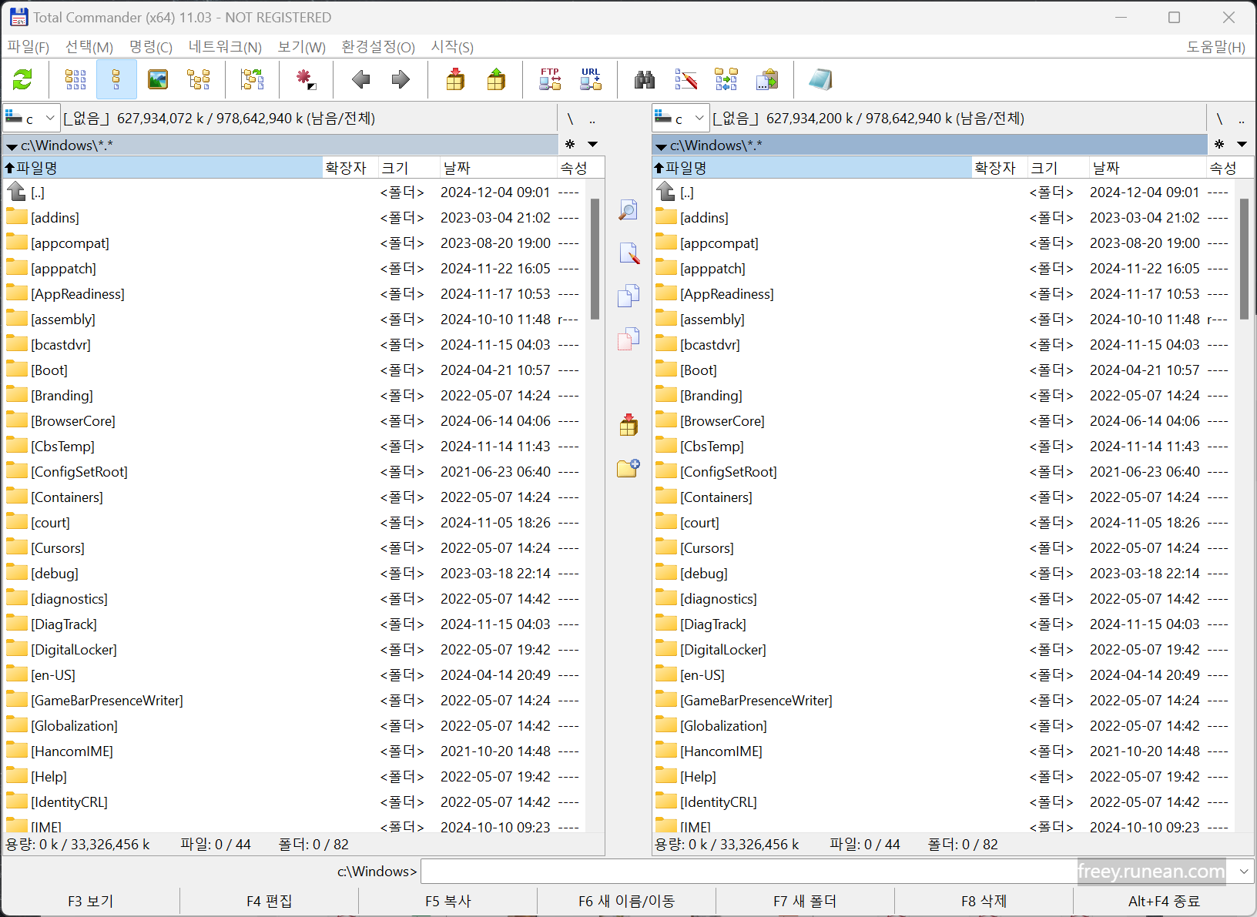Expand right path bar triangle for c:\Windows

point(661,146)
